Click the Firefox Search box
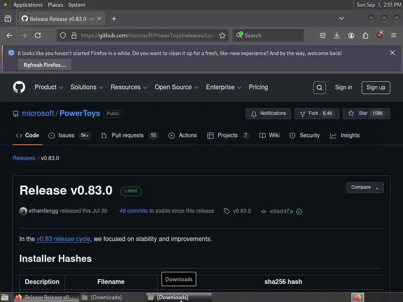Image resolution: width=403 pixels, height=302 pixels. pyautogui.click(x=268, y=35)
